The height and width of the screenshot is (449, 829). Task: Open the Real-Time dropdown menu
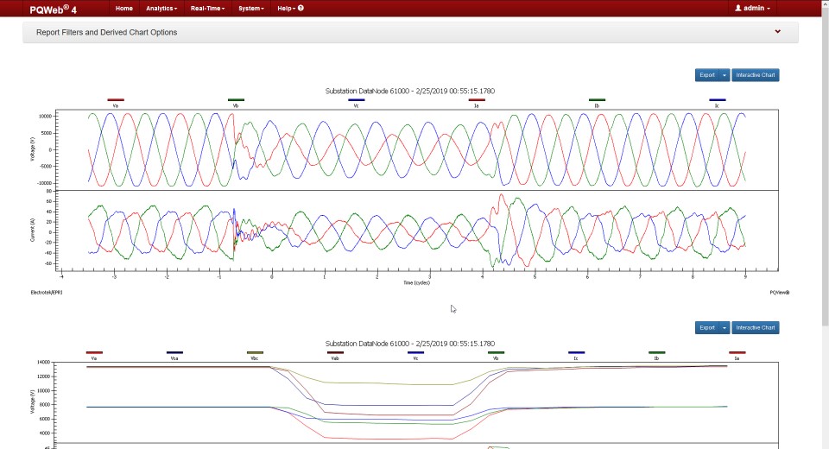tap(207, 9)
